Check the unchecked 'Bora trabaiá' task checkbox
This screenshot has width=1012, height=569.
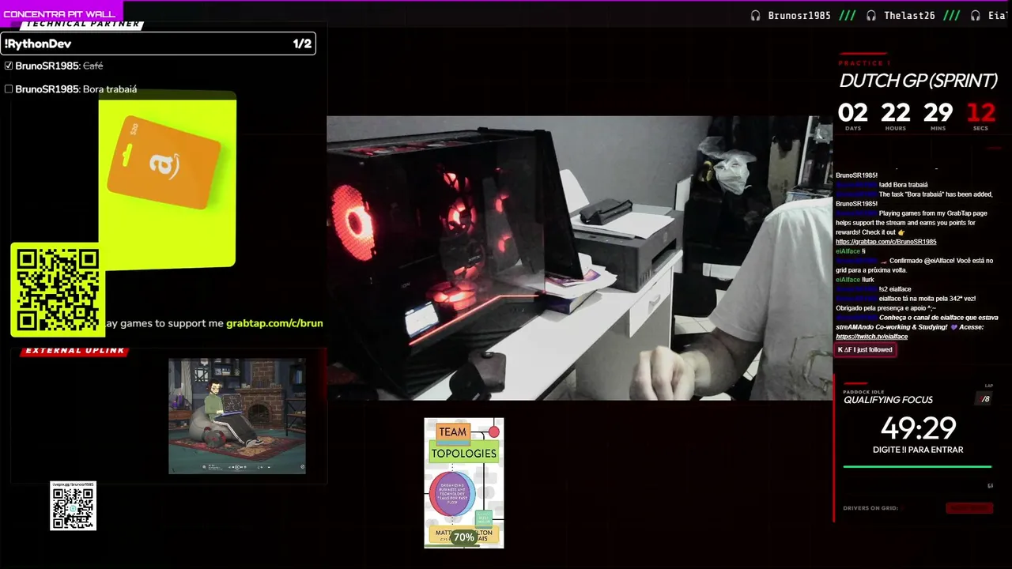9,89
